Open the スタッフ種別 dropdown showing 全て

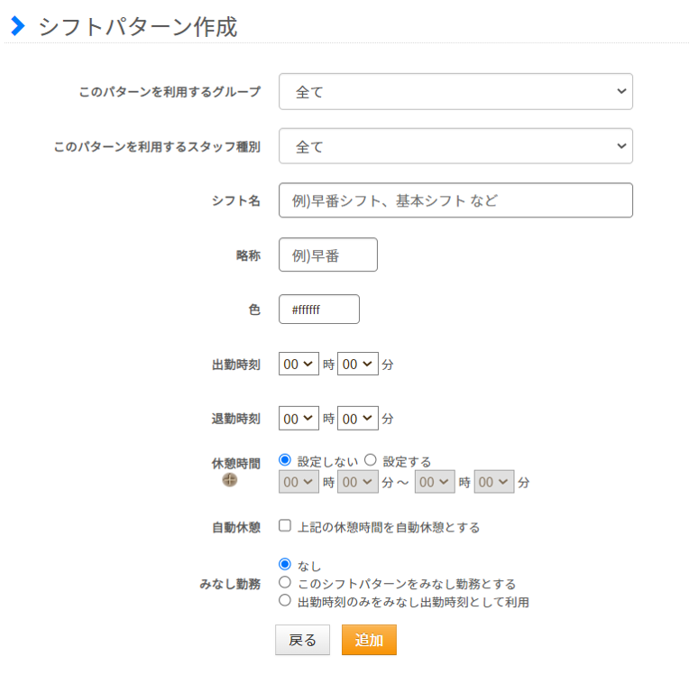455,146
